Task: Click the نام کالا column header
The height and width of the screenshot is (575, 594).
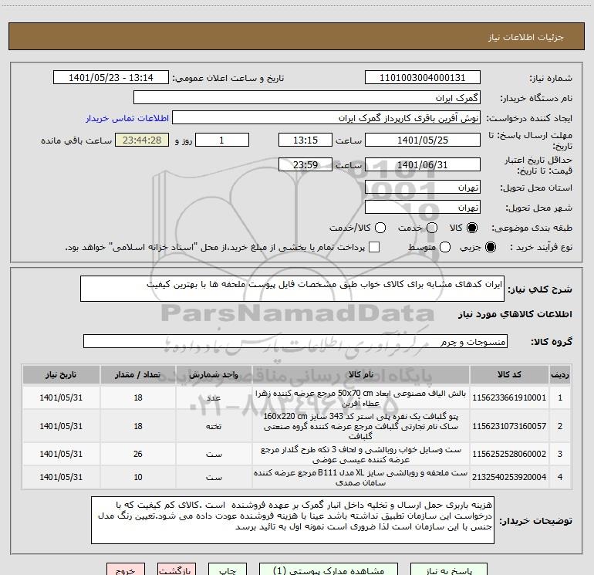Action: tap(361, 374)
